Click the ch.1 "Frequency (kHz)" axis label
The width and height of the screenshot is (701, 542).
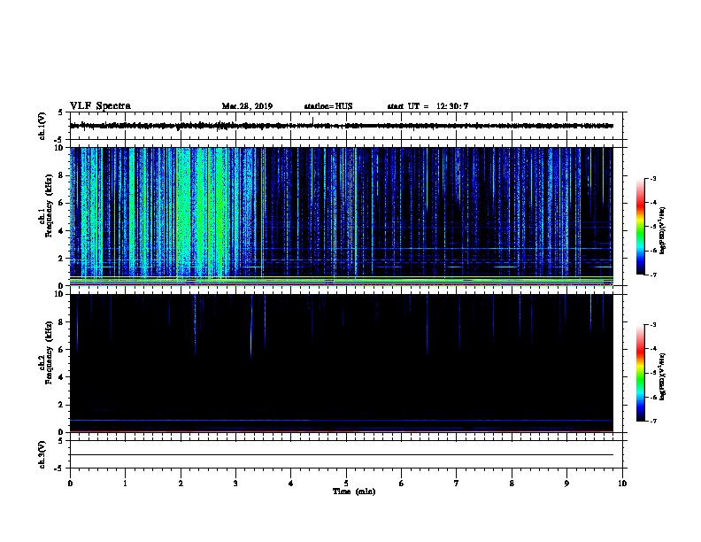49,206
